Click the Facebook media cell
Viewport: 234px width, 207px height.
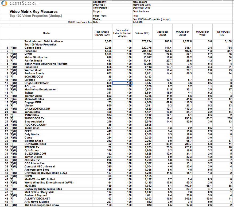(x=31, y=51)
